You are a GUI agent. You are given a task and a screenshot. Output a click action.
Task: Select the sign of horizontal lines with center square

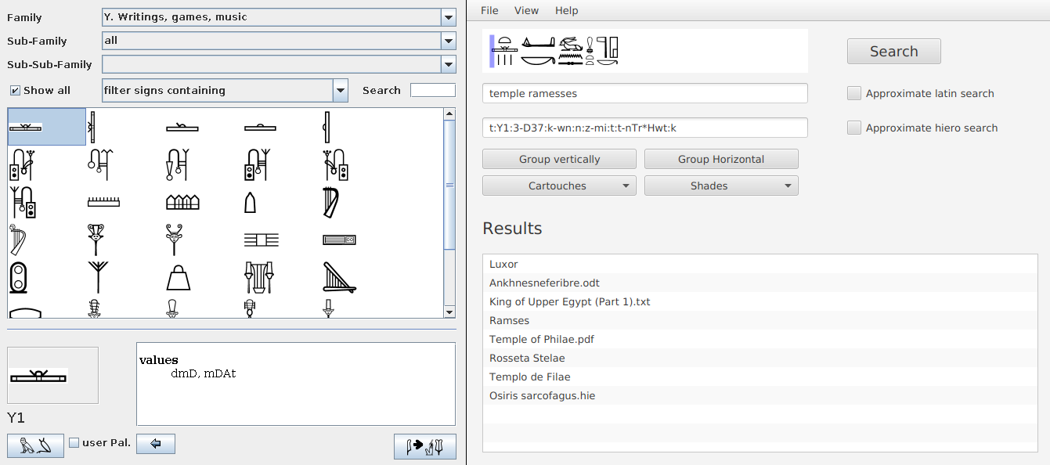point(261,240)
